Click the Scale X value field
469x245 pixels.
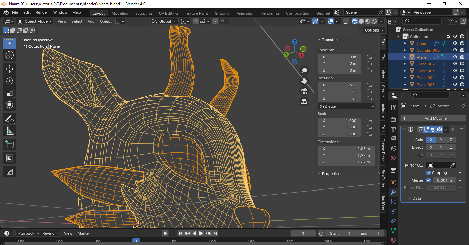pyautogui.click(x=339, y=121)
